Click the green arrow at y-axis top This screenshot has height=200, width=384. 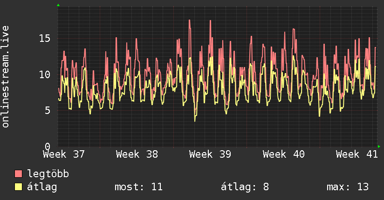58,5
